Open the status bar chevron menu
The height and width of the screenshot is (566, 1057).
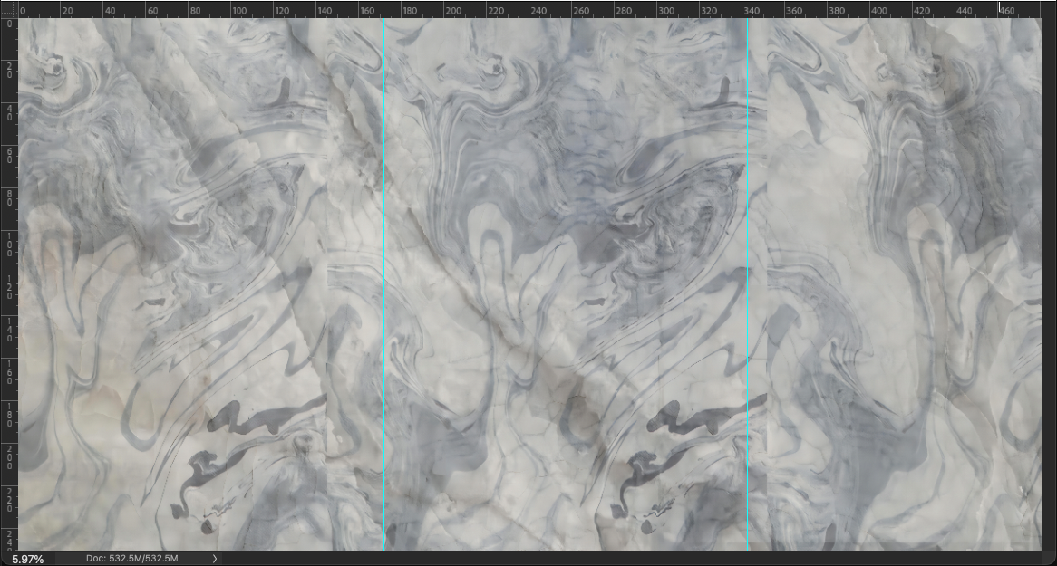click(x=215, y=559)
